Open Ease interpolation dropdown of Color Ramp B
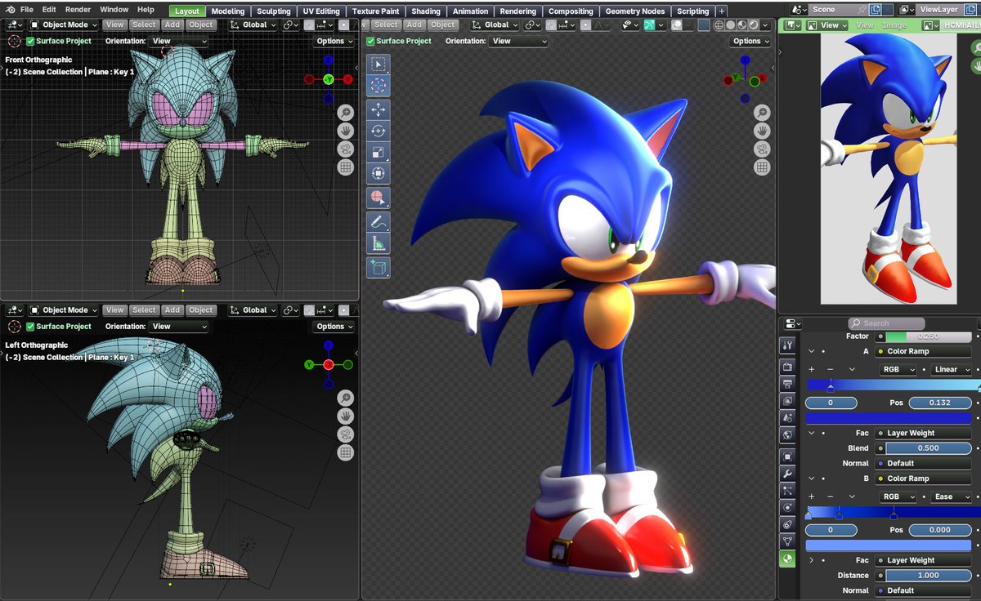Viewport: 981px width, 601px height. [x=950, y=496]
